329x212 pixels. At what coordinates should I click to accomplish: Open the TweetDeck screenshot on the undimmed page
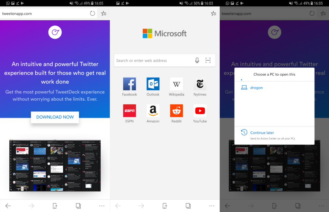pos(55,165)
